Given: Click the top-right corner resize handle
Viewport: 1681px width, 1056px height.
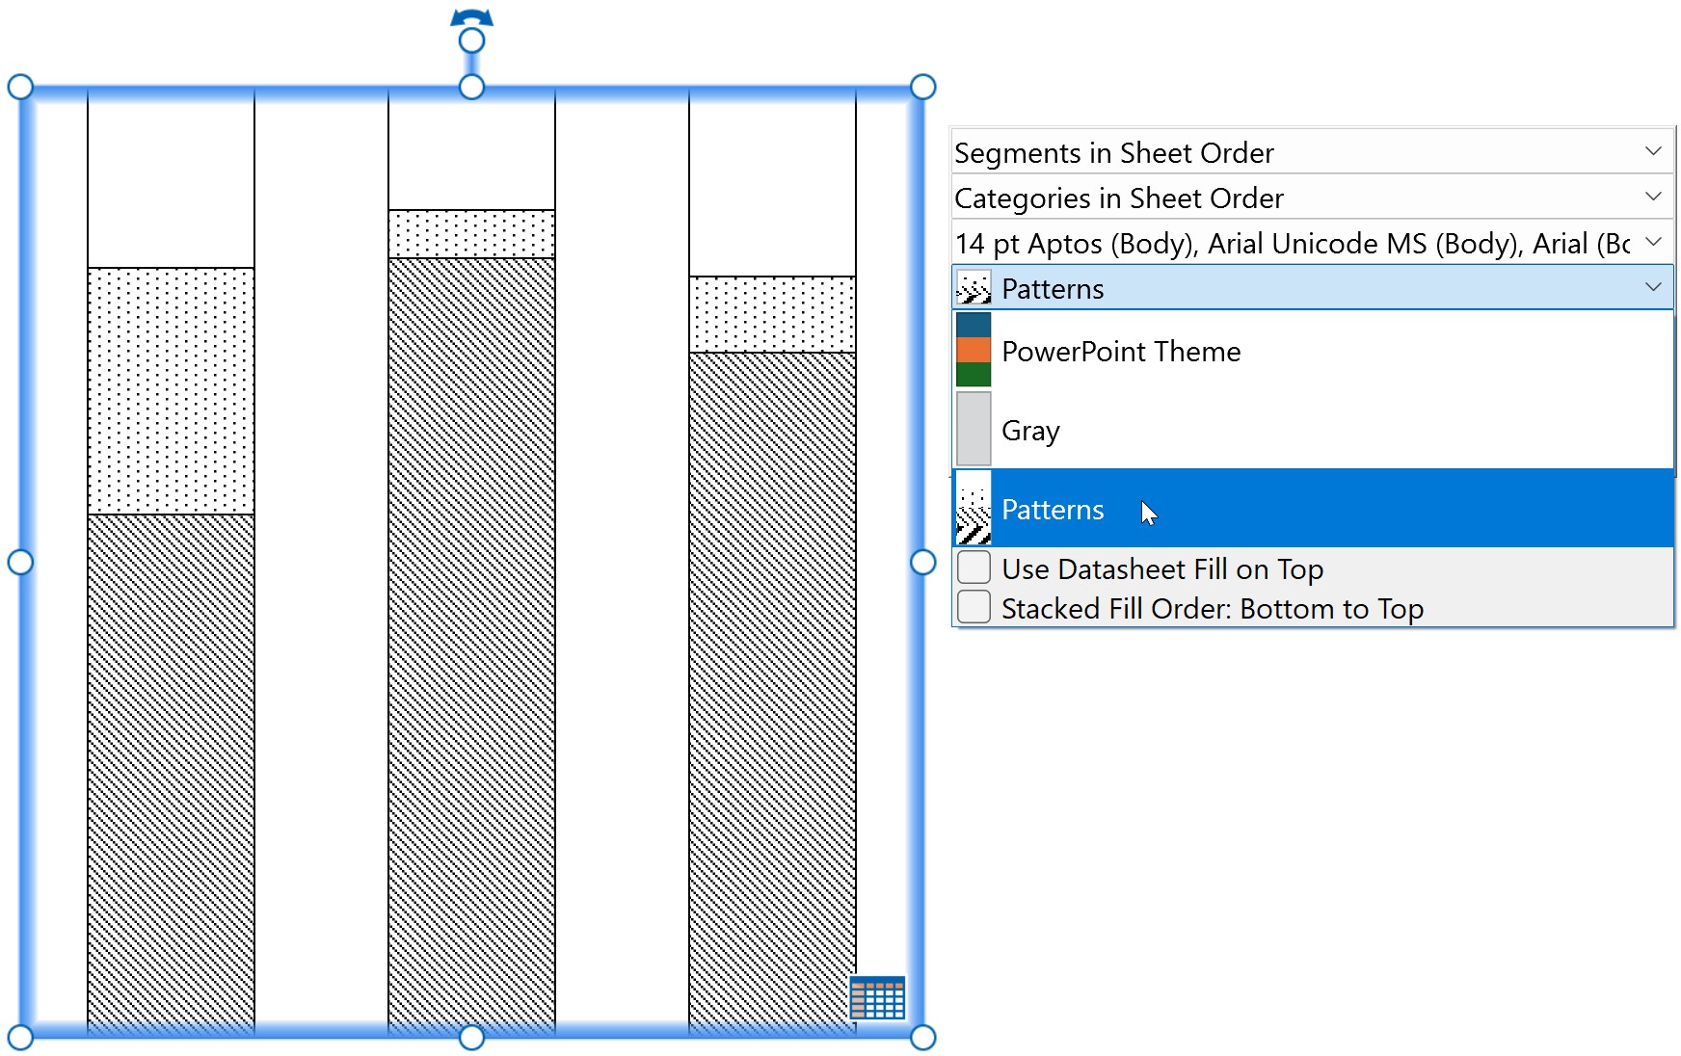Looking at the screenshot, I should pos(922,88).
